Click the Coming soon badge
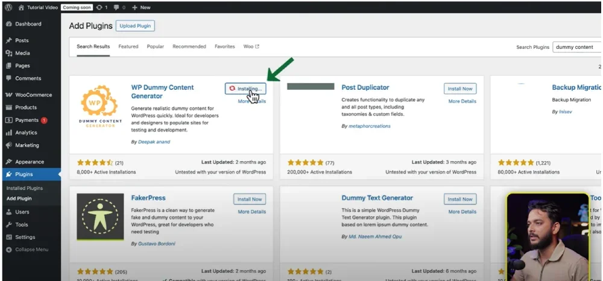This screenshot has height=281, width=603. (x=77, y=7)
